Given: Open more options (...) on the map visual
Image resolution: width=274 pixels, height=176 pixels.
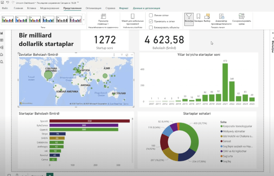Looking at the screenshot, I should (x=132, y=55).
